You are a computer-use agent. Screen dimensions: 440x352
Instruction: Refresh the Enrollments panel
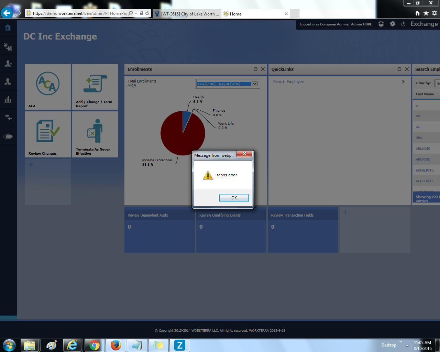pyautogui.click(x=255, y=69)
